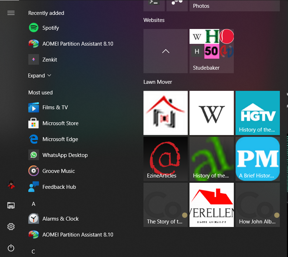Collapse the Websites folder with the up chevron
Viewport: 288px width, 257px height.
pos(165,51)
